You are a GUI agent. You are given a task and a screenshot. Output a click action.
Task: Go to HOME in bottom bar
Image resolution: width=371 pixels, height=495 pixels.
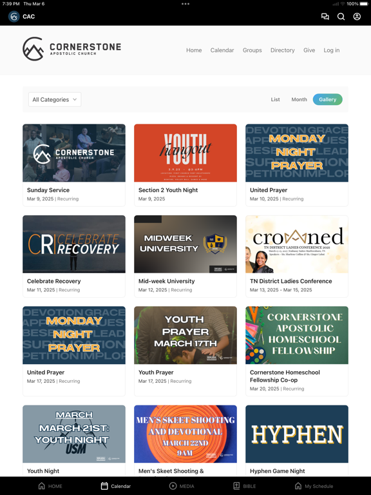(x=50, y=486)
